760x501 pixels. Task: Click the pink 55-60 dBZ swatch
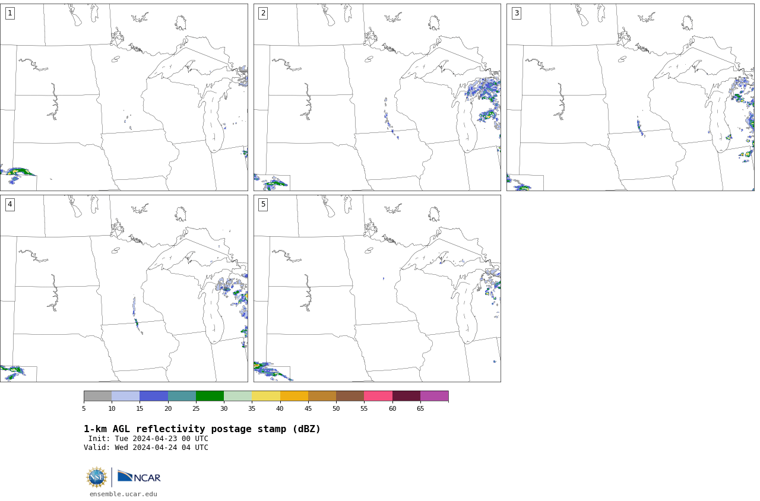(x=378, y=396)
